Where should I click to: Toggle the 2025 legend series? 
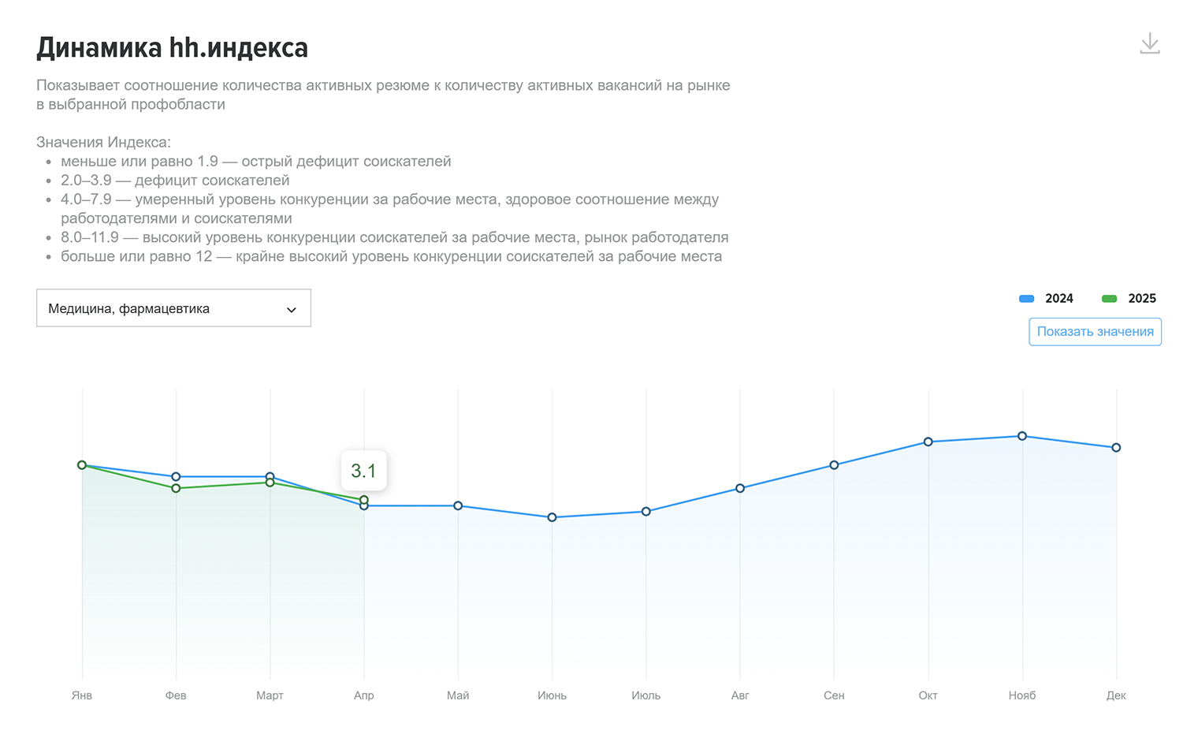click(1129, 299)
